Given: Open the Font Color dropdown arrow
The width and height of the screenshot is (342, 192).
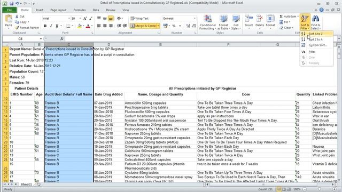Looking at the screenshot, I should point(92,26).
